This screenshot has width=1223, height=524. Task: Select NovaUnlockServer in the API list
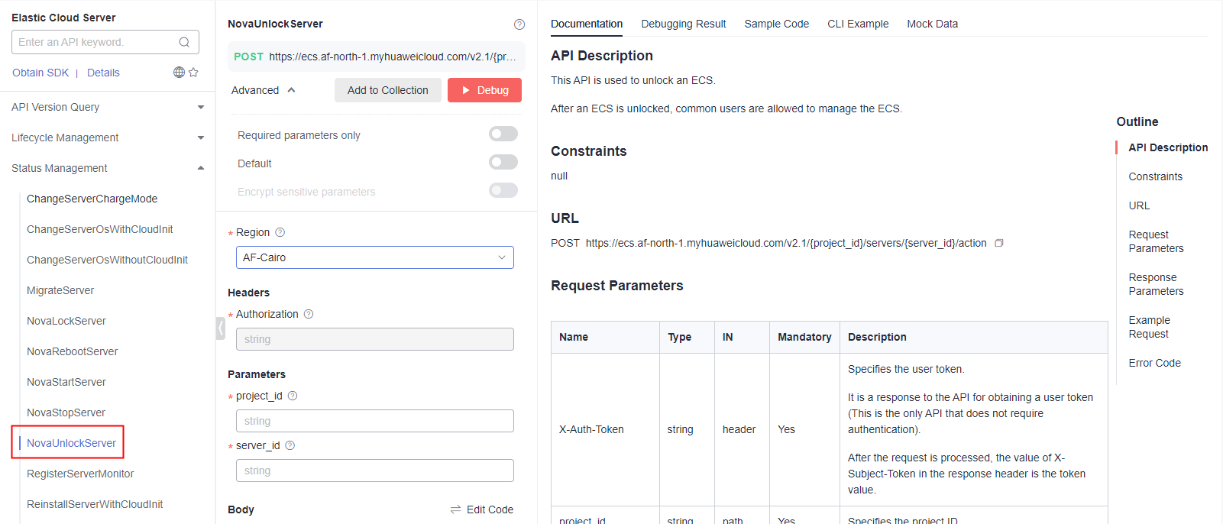point(71,443)
